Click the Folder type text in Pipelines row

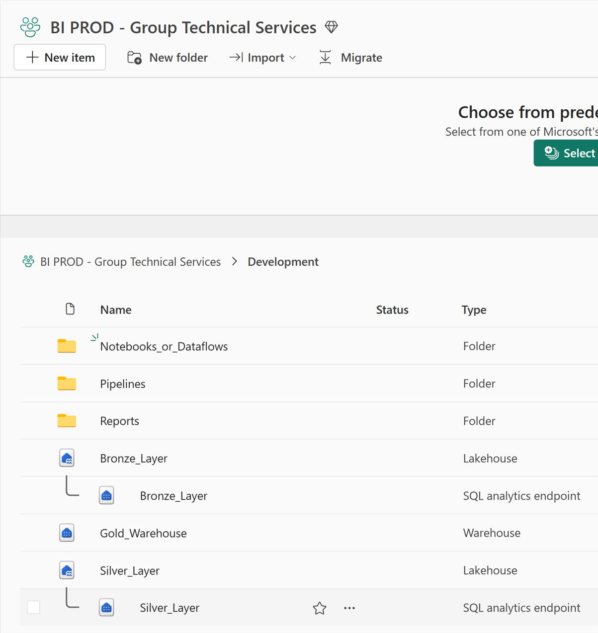(479, 383)
